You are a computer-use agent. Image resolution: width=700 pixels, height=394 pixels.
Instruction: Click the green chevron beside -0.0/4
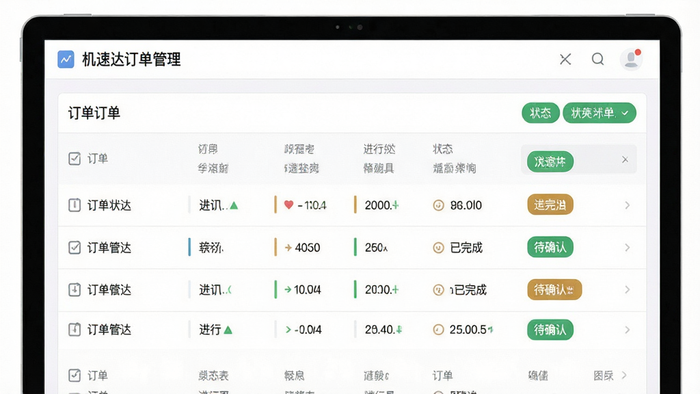tap(288, 330)
